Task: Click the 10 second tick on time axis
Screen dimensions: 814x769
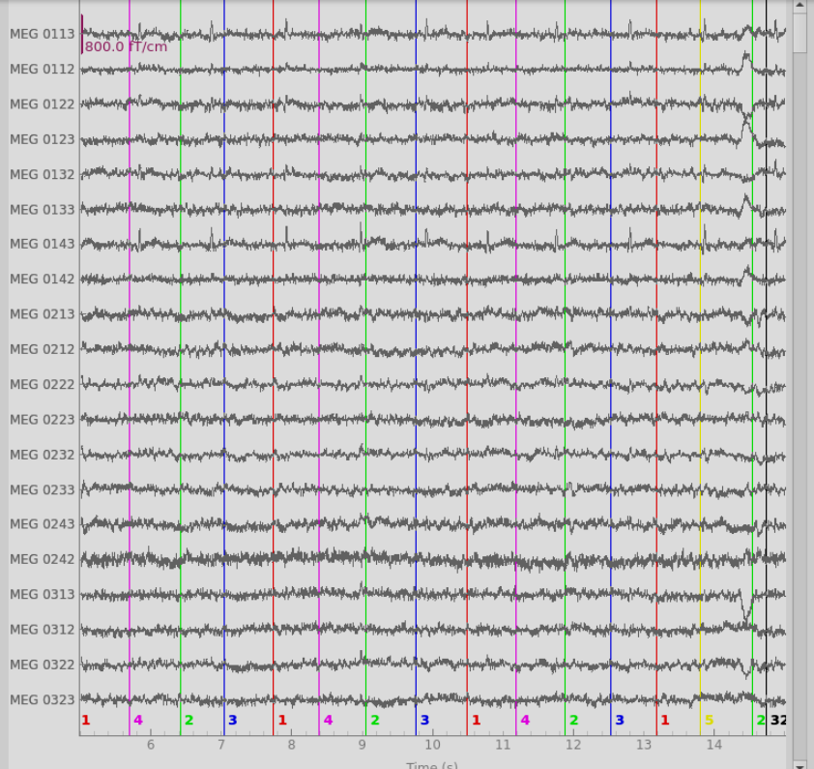Action: point(432,745)
